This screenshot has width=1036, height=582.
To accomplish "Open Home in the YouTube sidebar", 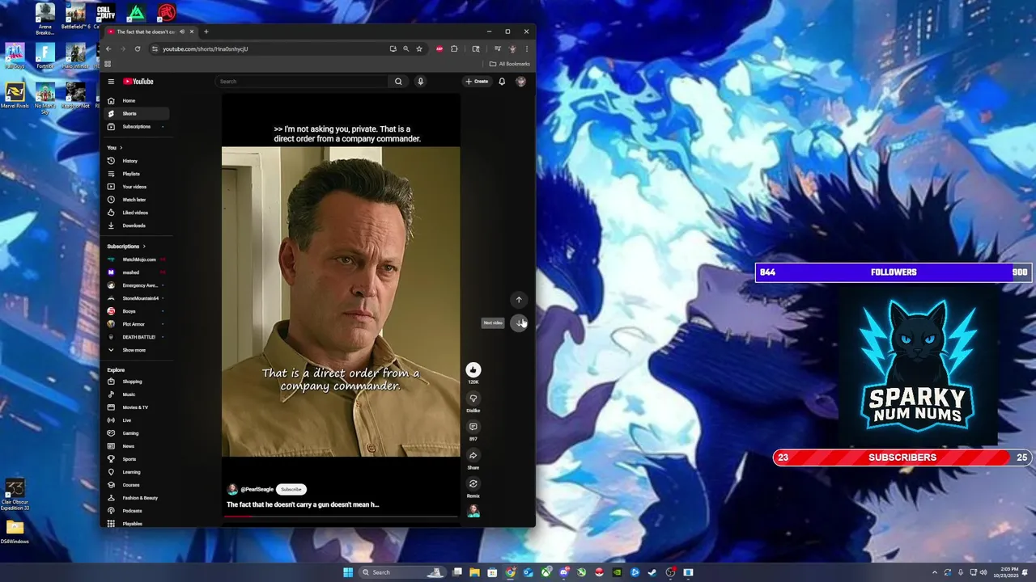I will pos(135,100).
